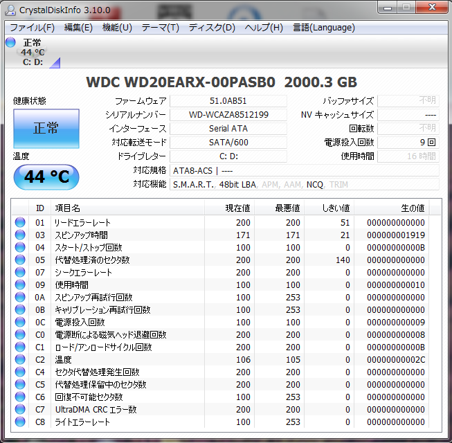This screenshot has width=452, height=443.
Task: Click the CrystalDiskInfo app icon in title bar
Action: (10, 10)
